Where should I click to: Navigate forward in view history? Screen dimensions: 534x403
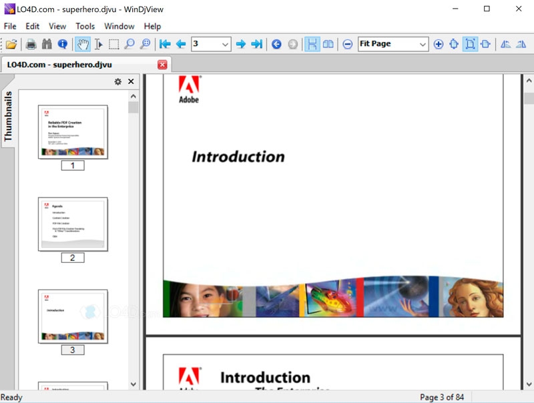click(292, 44)
